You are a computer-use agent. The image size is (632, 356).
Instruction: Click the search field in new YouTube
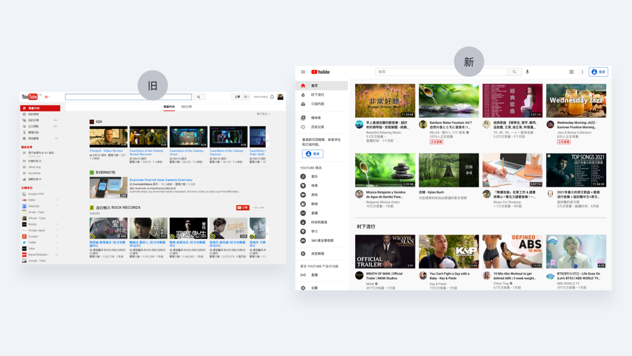441,72
